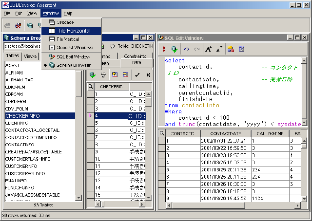Image resolution: width=312 pixels, height=221 pixels.
Task: Choose Tile Horizontal from the Window menu
Action: click(74, 31)
